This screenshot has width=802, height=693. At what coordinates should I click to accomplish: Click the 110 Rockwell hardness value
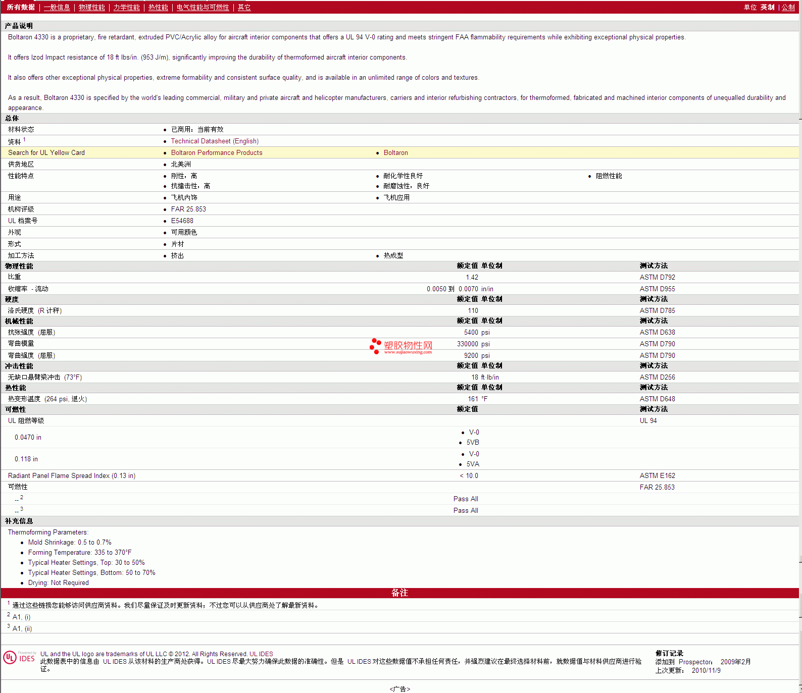coord(473,310)
